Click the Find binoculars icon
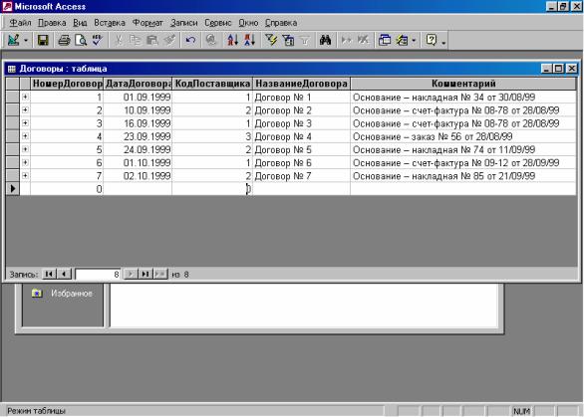584x417 pixels. (x=325, y=40)
